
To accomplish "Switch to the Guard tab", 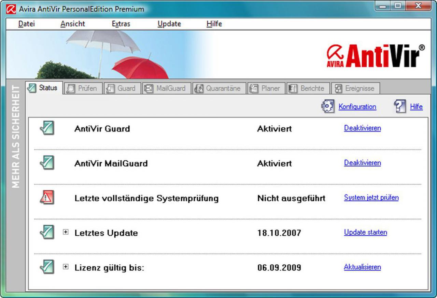I will (122, 88).
